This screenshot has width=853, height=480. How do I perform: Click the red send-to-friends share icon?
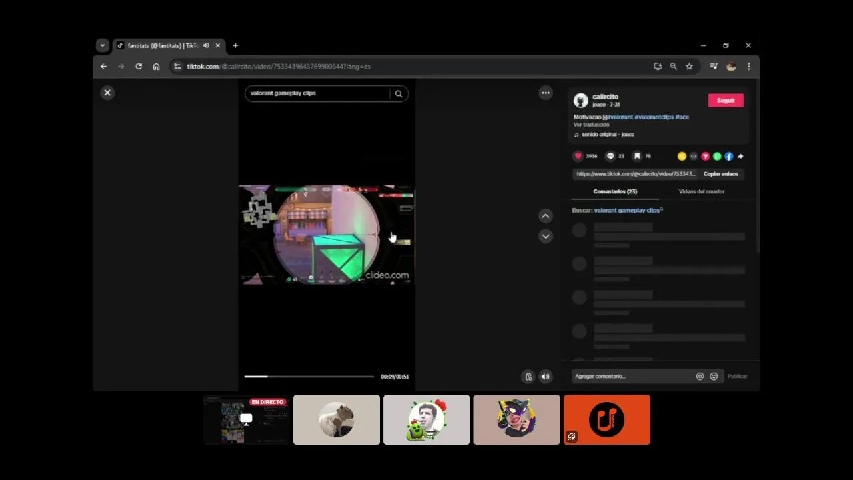(705, 156)
